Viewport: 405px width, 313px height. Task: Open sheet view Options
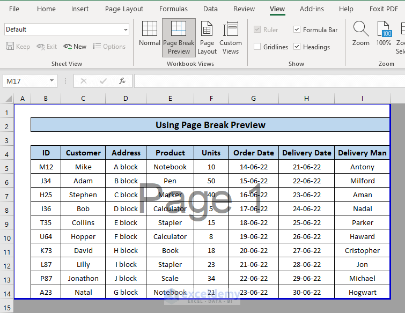point(109,47)
